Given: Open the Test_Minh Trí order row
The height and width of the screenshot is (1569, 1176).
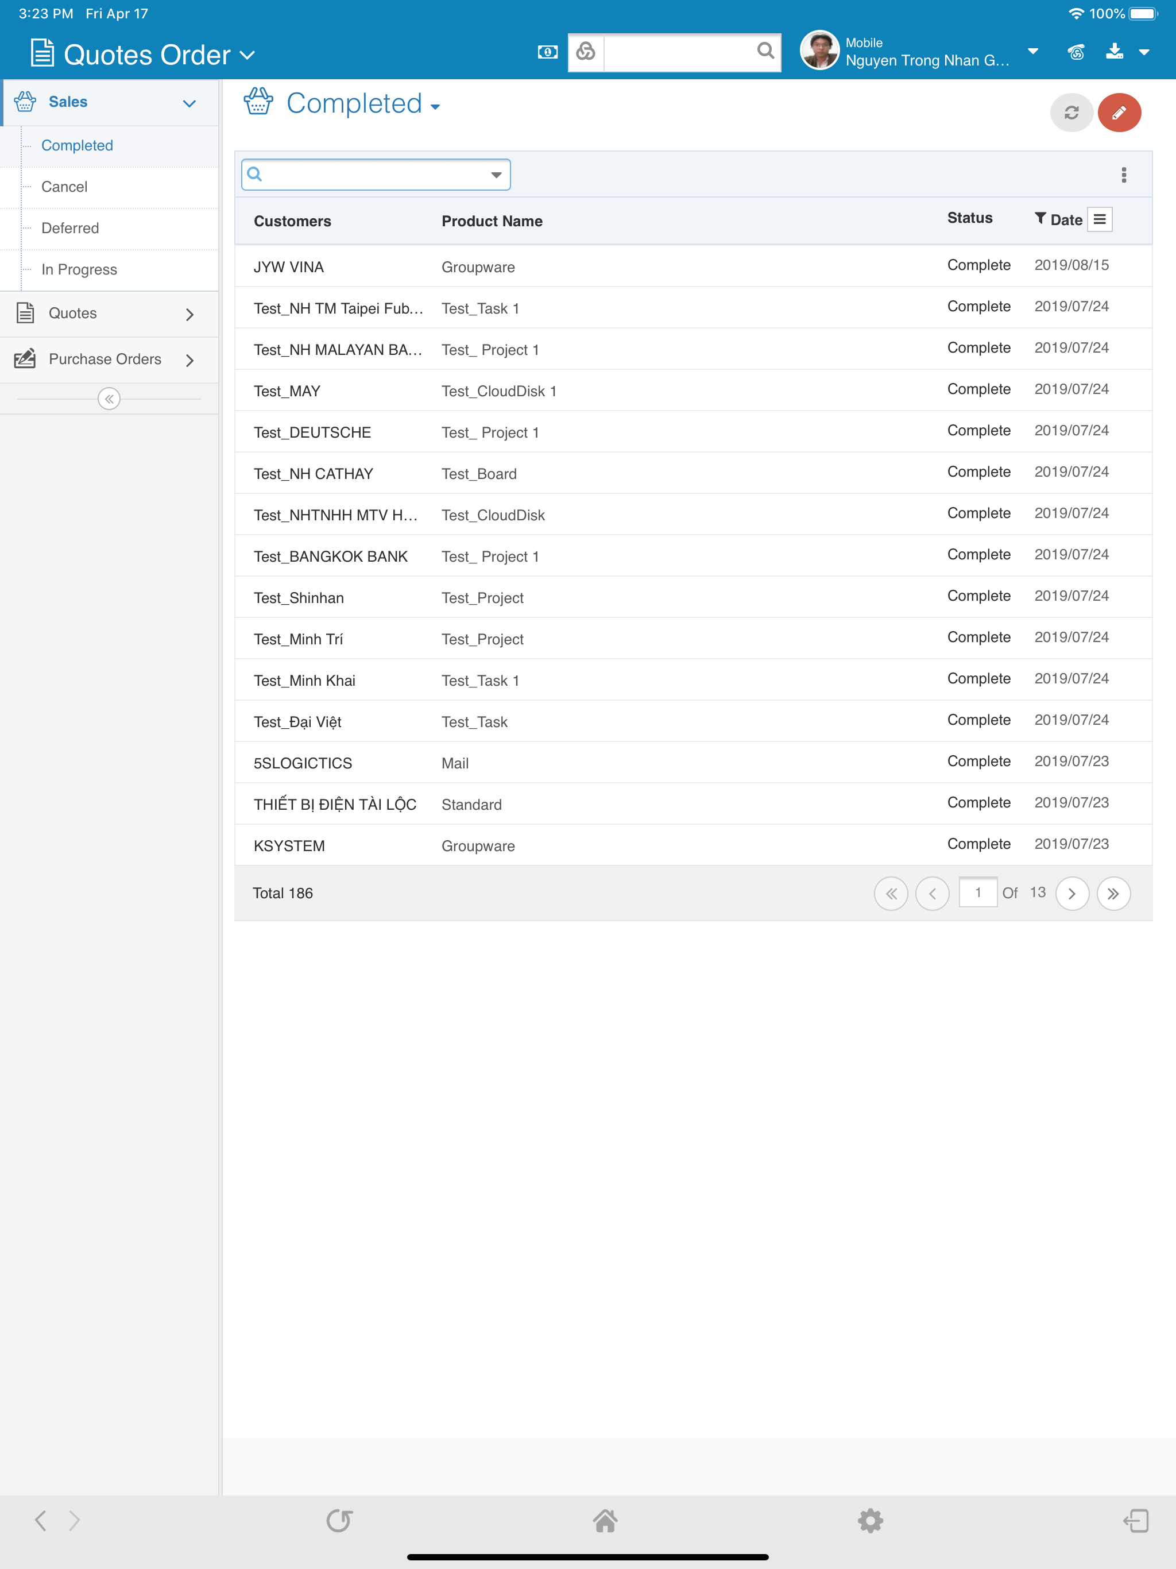Looking at the screenshot, I should click(693, 639).
